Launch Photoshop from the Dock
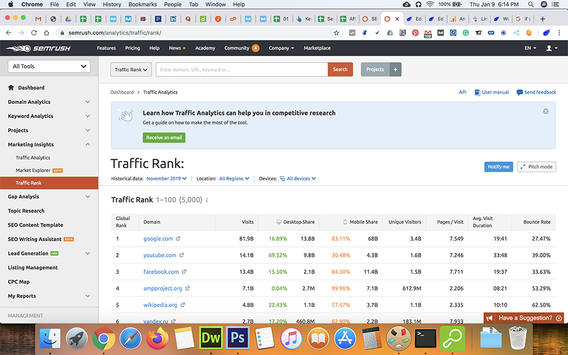This screenshot has width=568, height=355. (237, 338)
